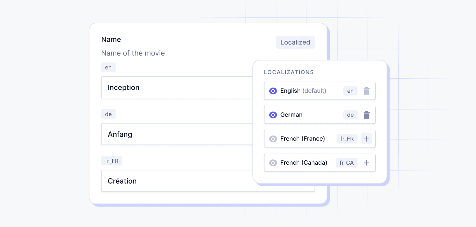
Task: Select the French (Canada) label
Action: click(x=304, y=163)
